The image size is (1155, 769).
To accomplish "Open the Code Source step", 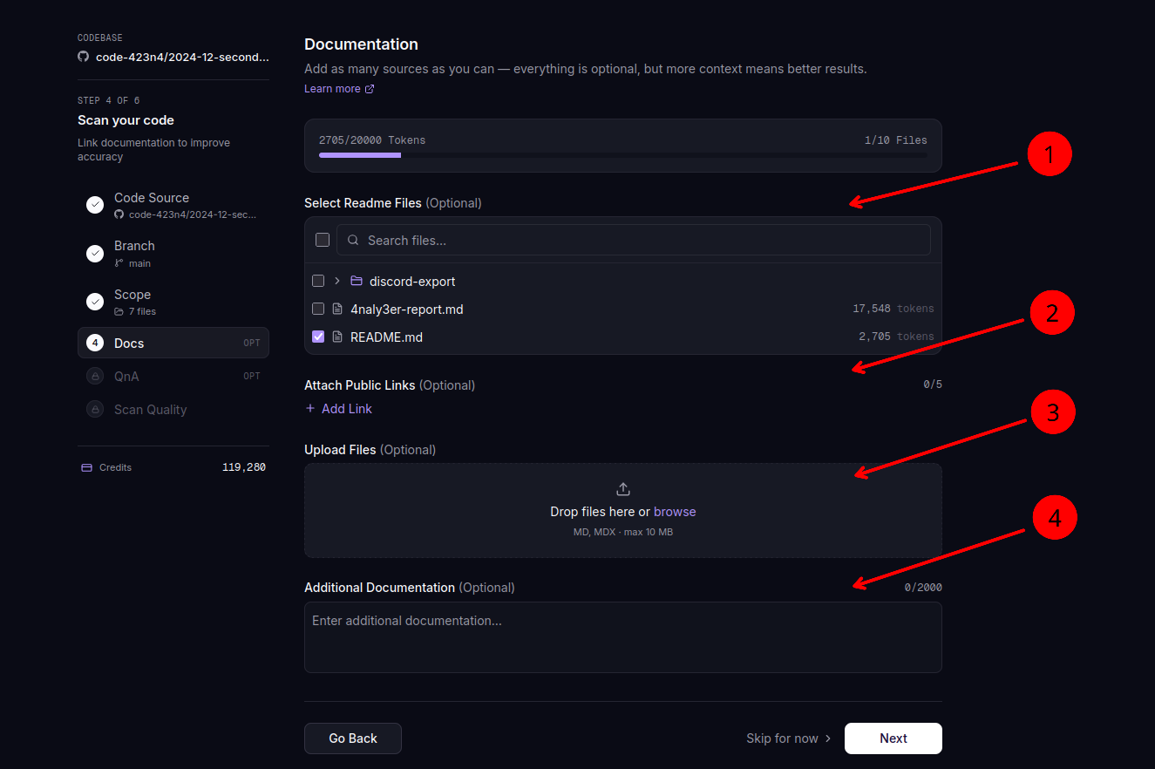I will (173, 205).
